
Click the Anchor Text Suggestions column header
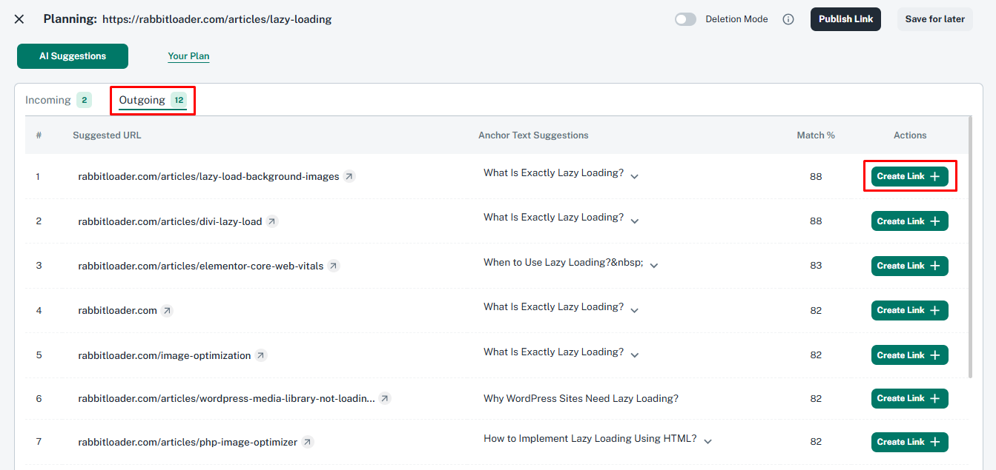(x=533, y=135)
